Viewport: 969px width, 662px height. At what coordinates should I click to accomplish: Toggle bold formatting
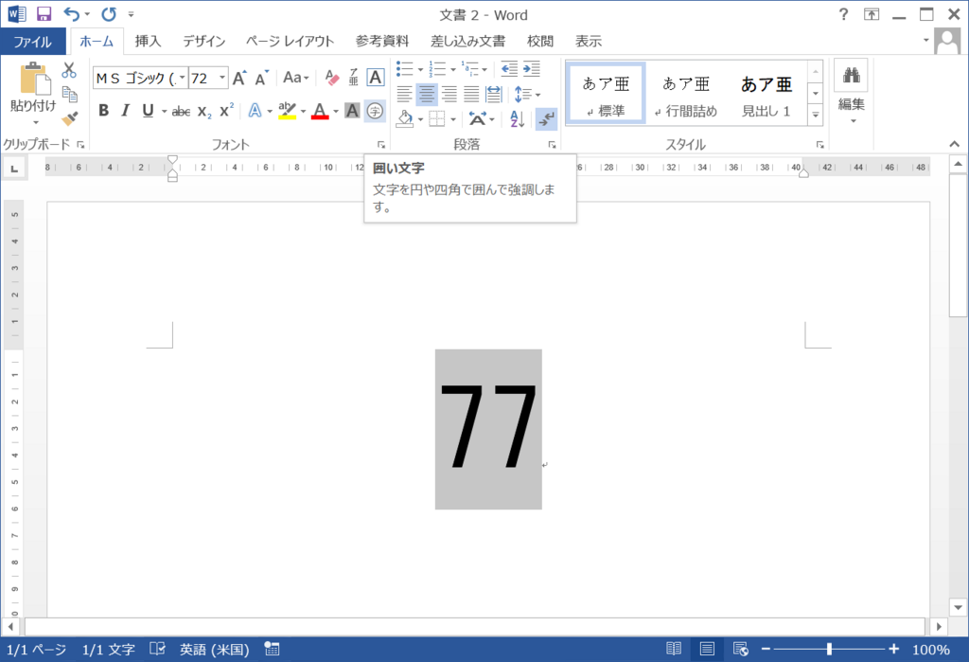103,109
